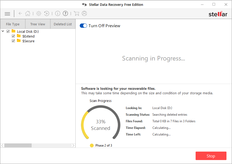Click the "Files Found:" label
The width and height of the screenshot is (232, 164).
tap(134, 121)
